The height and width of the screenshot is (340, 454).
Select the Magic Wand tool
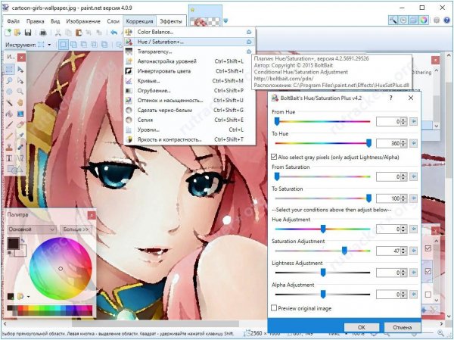(9, 102)
